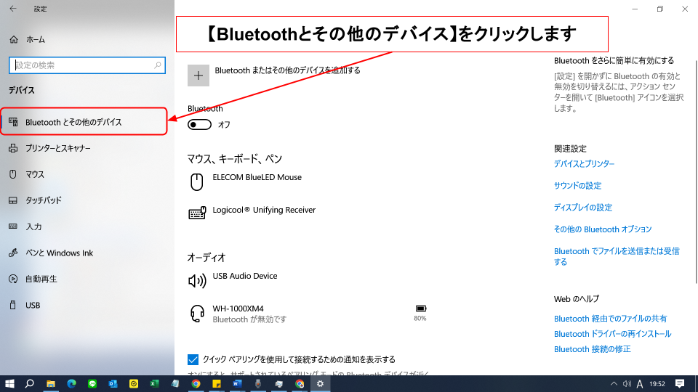Image resolution: width=698 pixels, height=392 pixels.
Task: Click the 自動再生 autoplay icon
Action: tap(13, 279)
